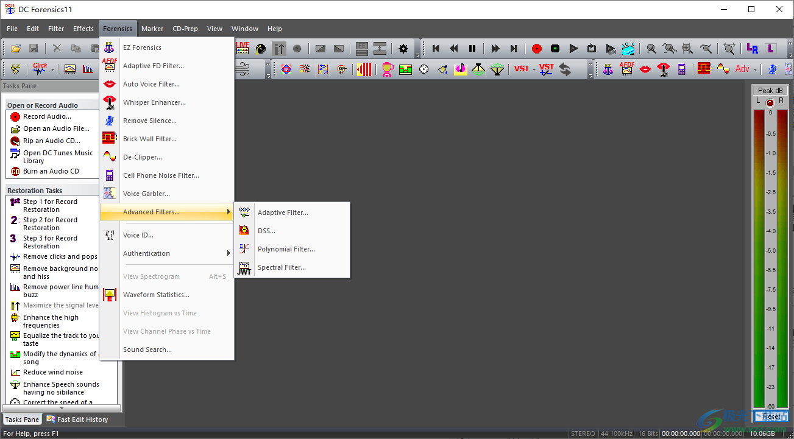Click the Spectral Filter icon in the submenu
The height and width of the screenshot is (439, 794).
point(244,267)
